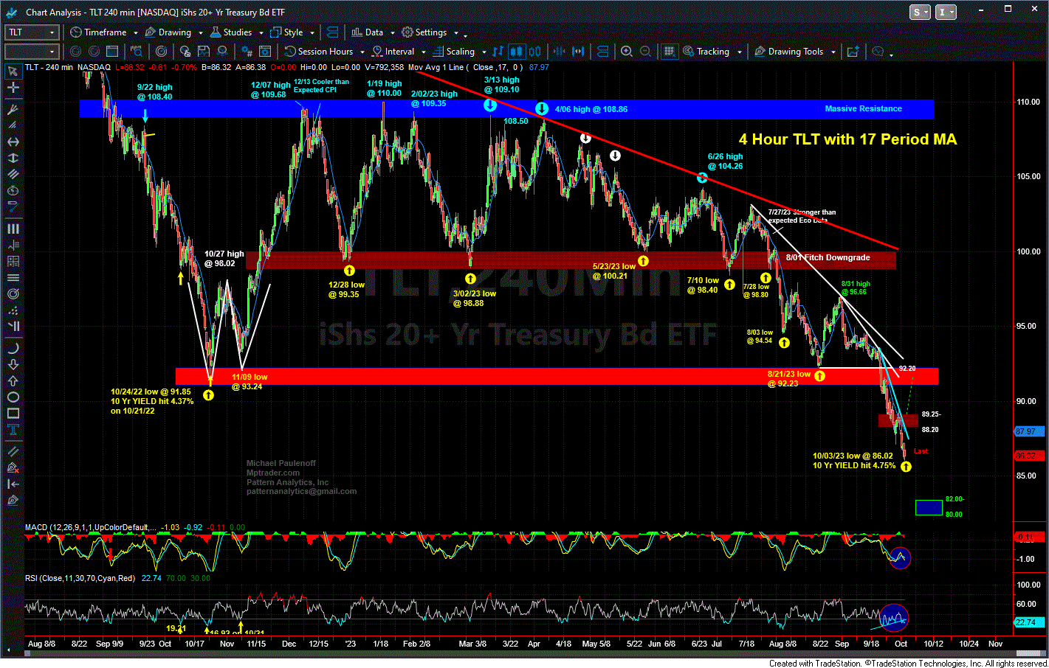Click the zoom in magnifier icon
The width and height of the screenshot is (1049, 668).
pyautogui.click(x=627, y=52)
